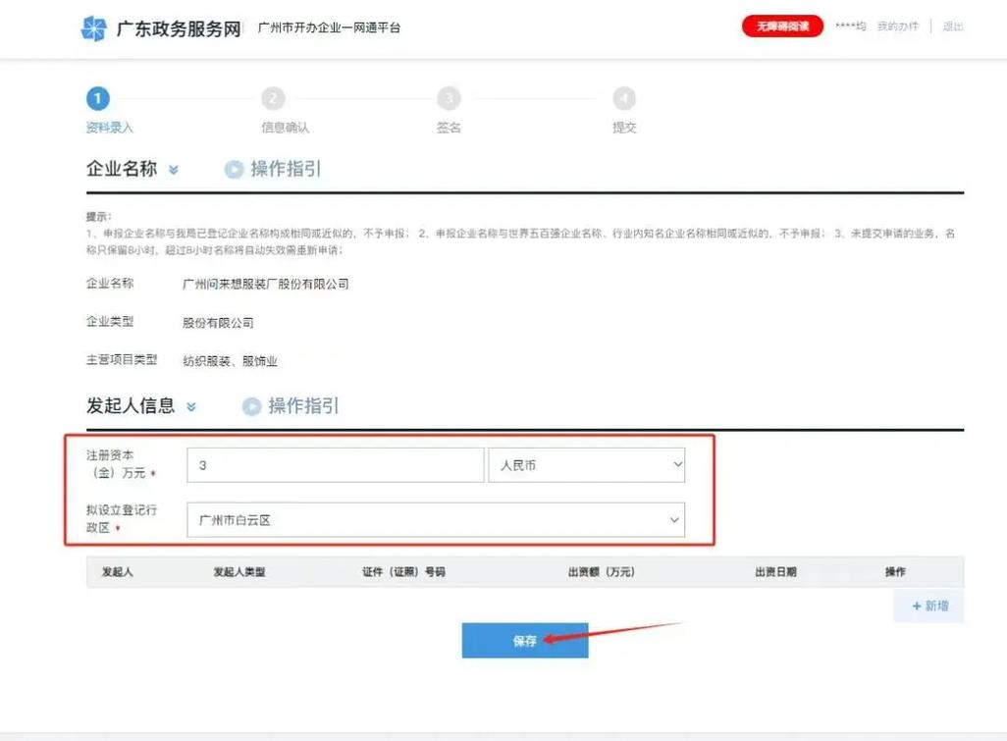Click the 出资额（万元） column header
The height and width of the screenshot is (741, 1007).
tap(601, 571)
